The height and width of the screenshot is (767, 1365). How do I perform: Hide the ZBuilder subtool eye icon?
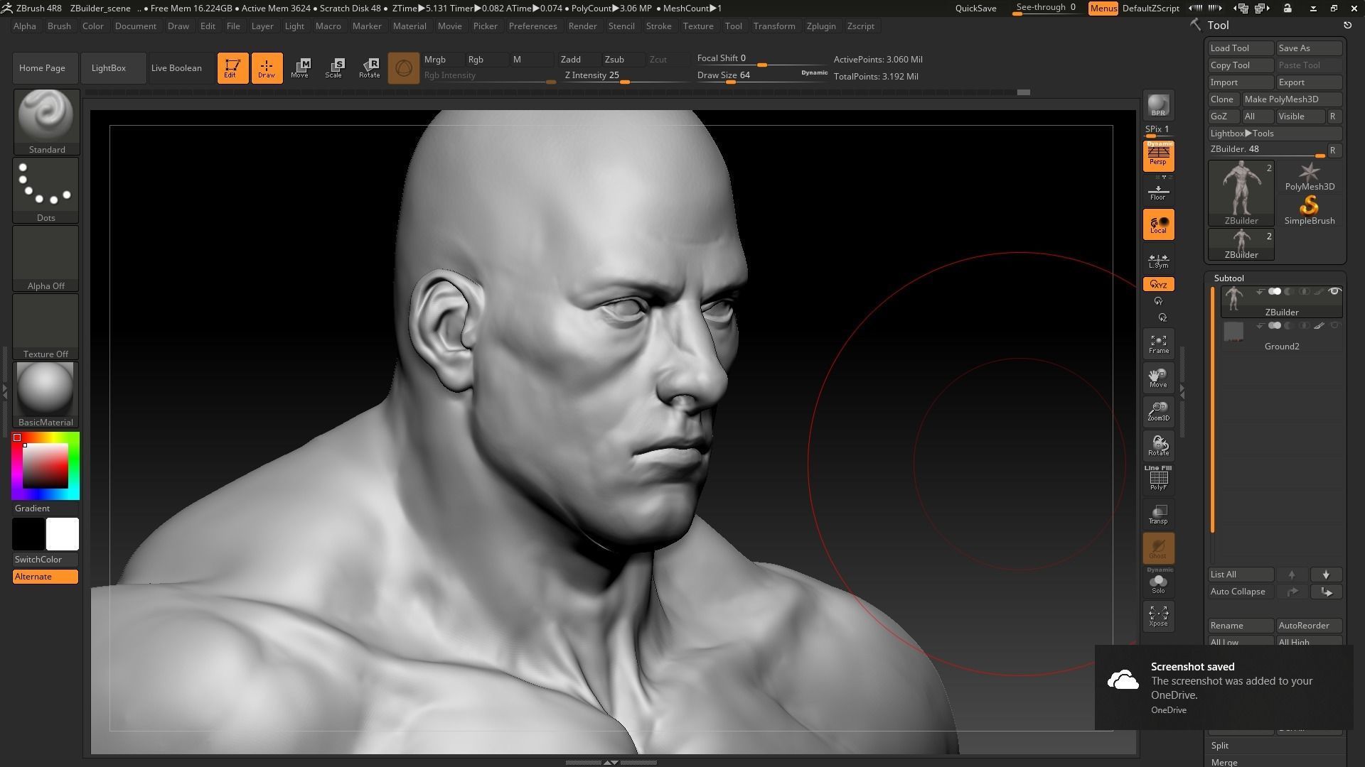pos(1334,291)
